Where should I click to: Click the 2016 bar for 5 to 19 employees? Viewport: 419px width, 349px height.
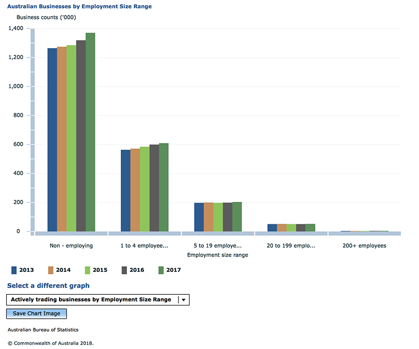tap(228, 217)
